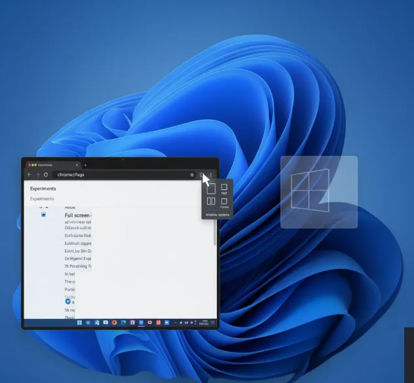Select the single full-window layout option
Viewport: 414px width, 383px height.
[x=211, y=189]
